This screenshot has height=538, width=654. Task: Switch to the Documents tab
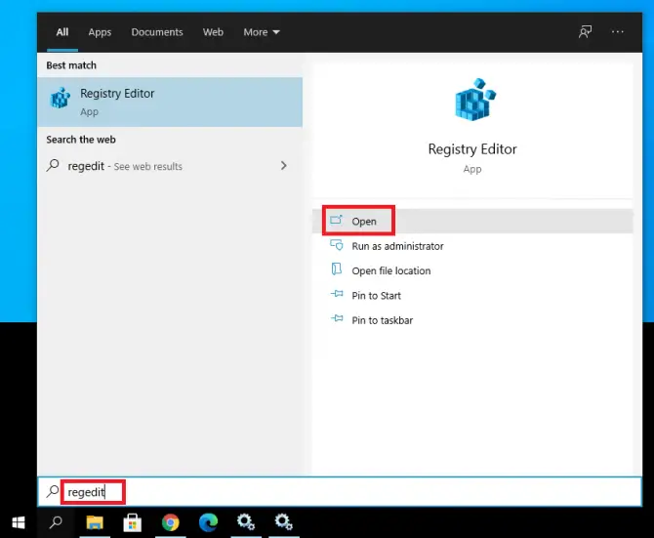click(157, 32)
